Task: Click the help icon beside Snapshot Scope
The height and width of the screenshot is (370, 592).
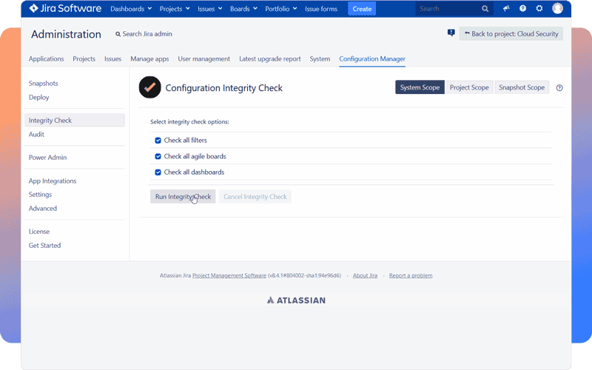Action: (559, 88)
